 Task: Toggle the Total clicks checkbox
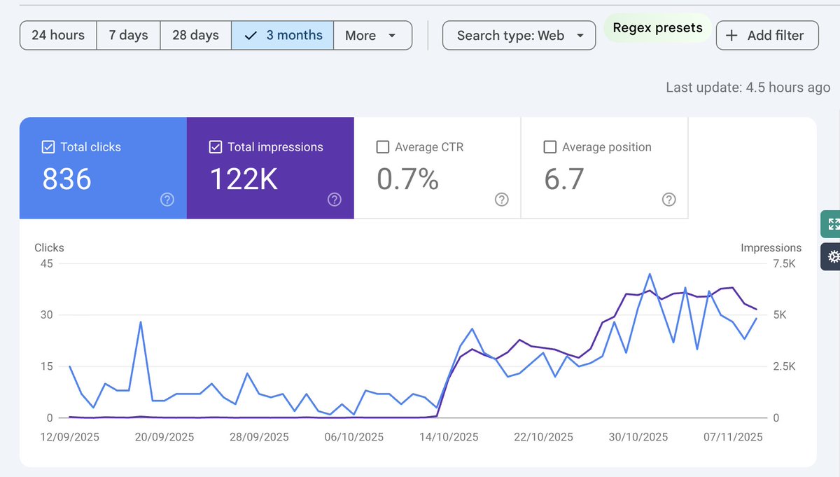(x=48, y=147)
